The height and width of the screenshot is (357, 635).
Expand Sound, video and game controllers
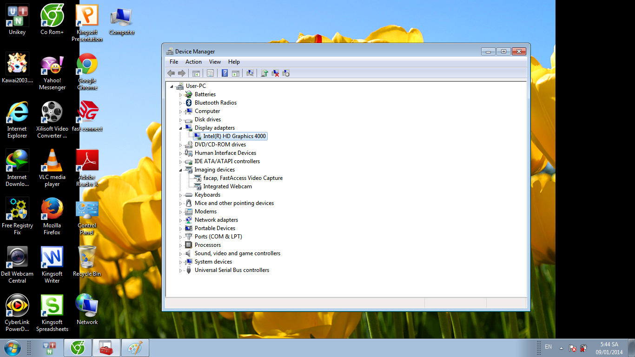[x=181, y=254]
